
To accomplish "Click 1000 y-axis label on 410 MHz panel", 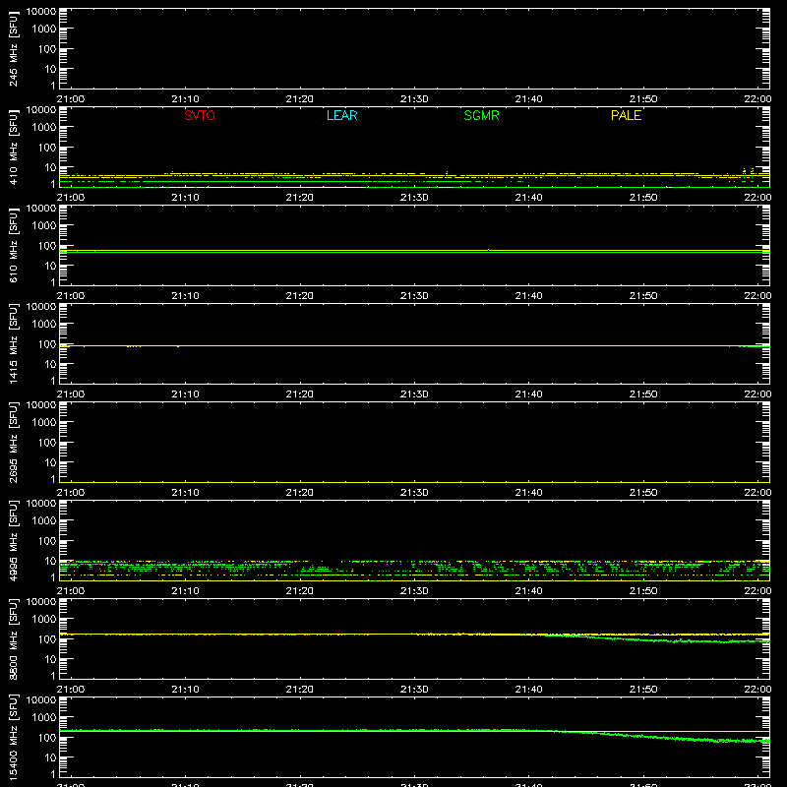I will [x=44, y=128].
